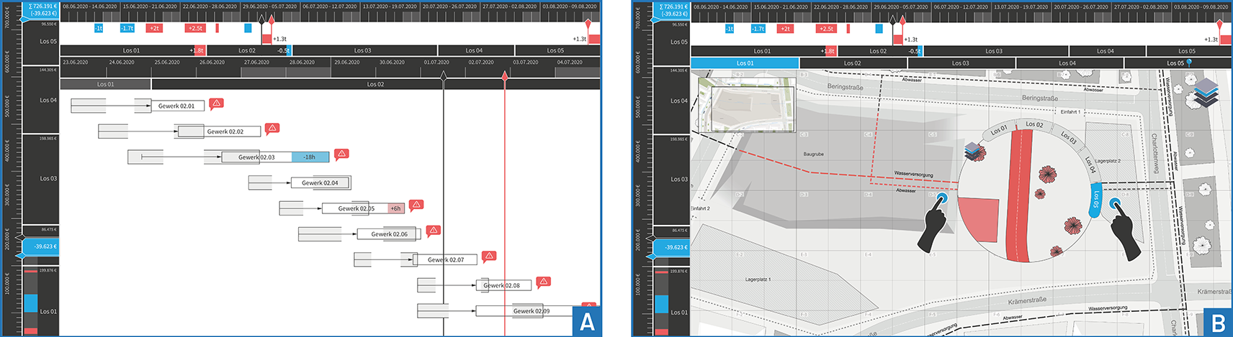Viewport: 1233px width, 337px height.
Task: Open warning icon beside Gewerk 02.08
Action: [x=544, y=282]
